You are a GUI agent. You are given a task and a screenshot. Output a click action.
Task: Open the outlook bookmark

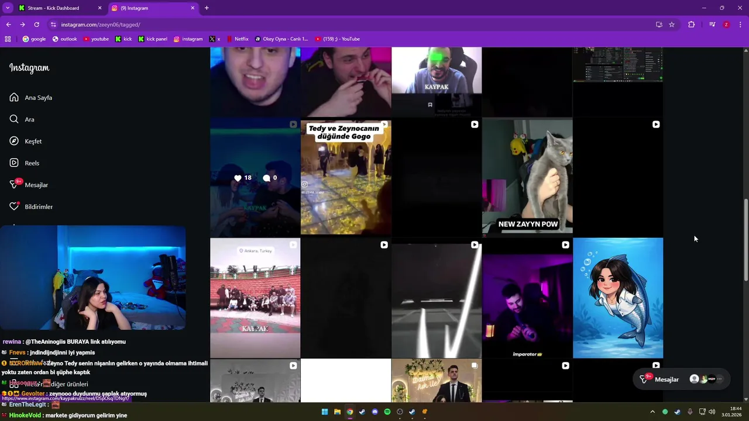point(64,39)
